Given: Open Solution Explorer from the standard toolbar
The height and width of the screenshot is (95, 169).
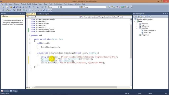Looking at the screenshot, I should [109, 7].
